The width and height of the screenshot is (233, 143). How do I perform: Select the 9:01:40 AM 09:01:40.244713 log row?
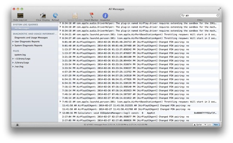[x=139, y=42]
